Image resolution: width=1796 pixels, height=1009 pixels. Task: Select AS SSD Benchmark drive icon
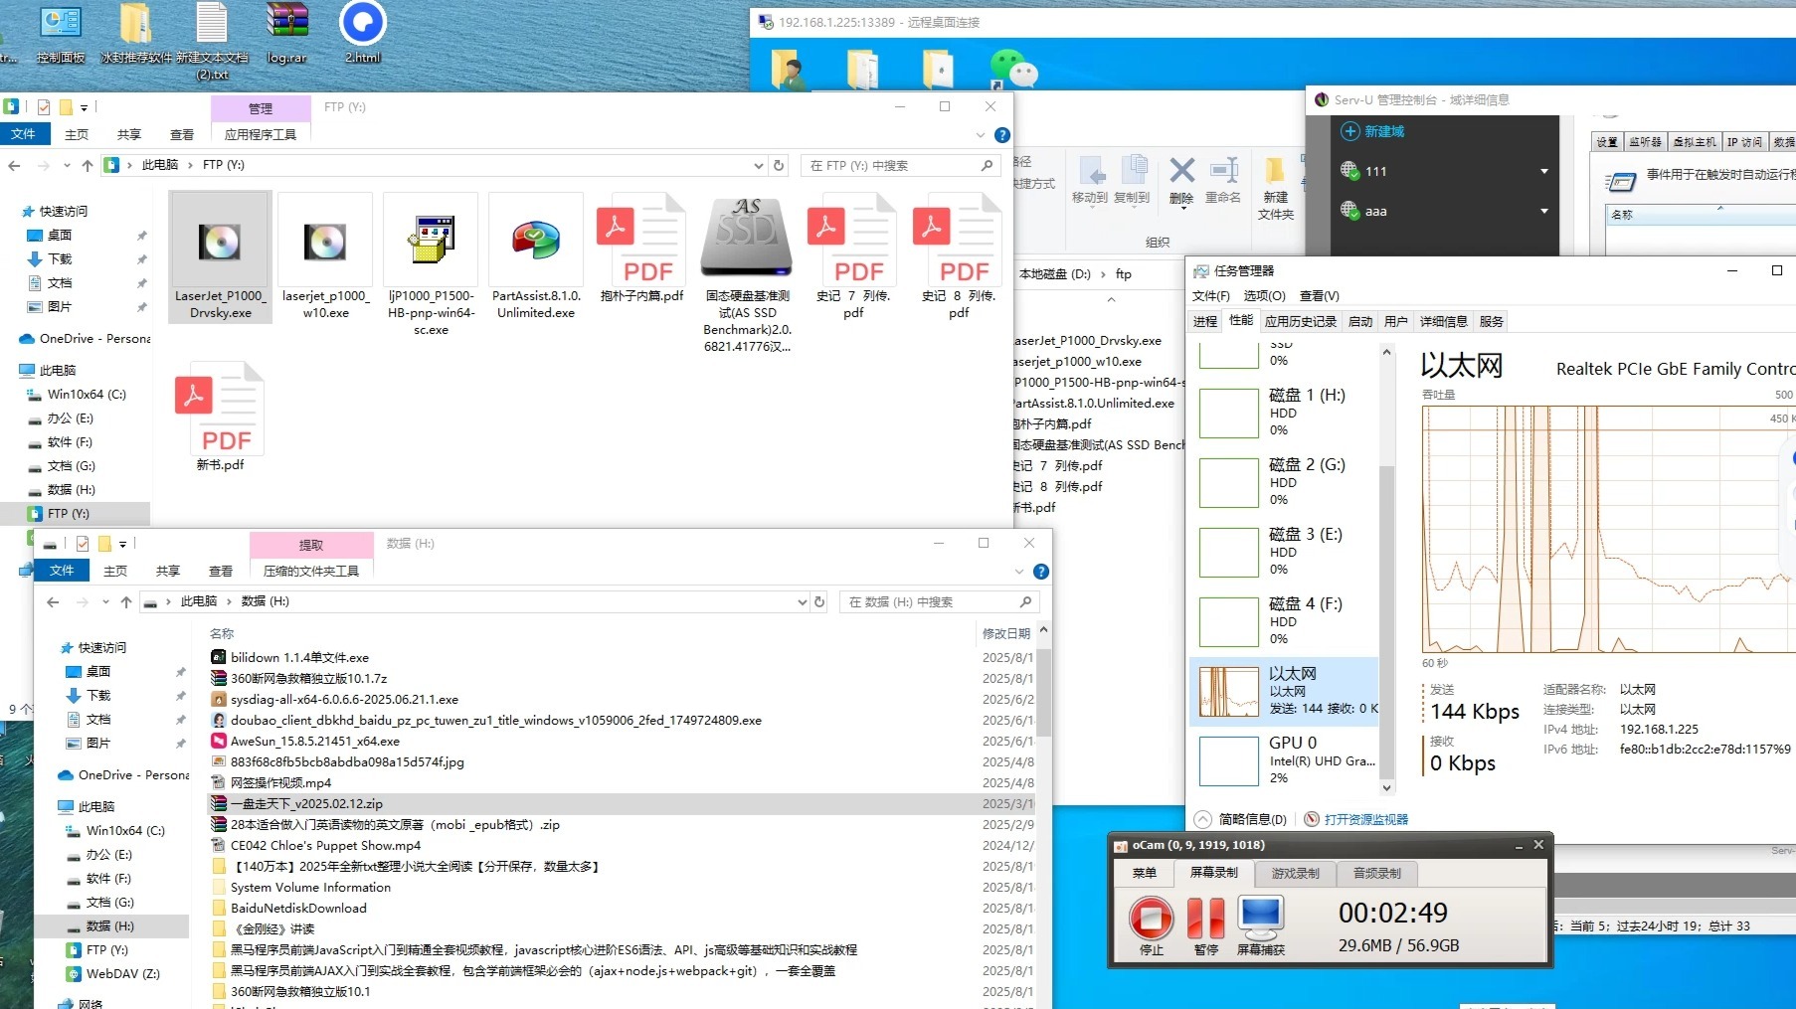747,237
